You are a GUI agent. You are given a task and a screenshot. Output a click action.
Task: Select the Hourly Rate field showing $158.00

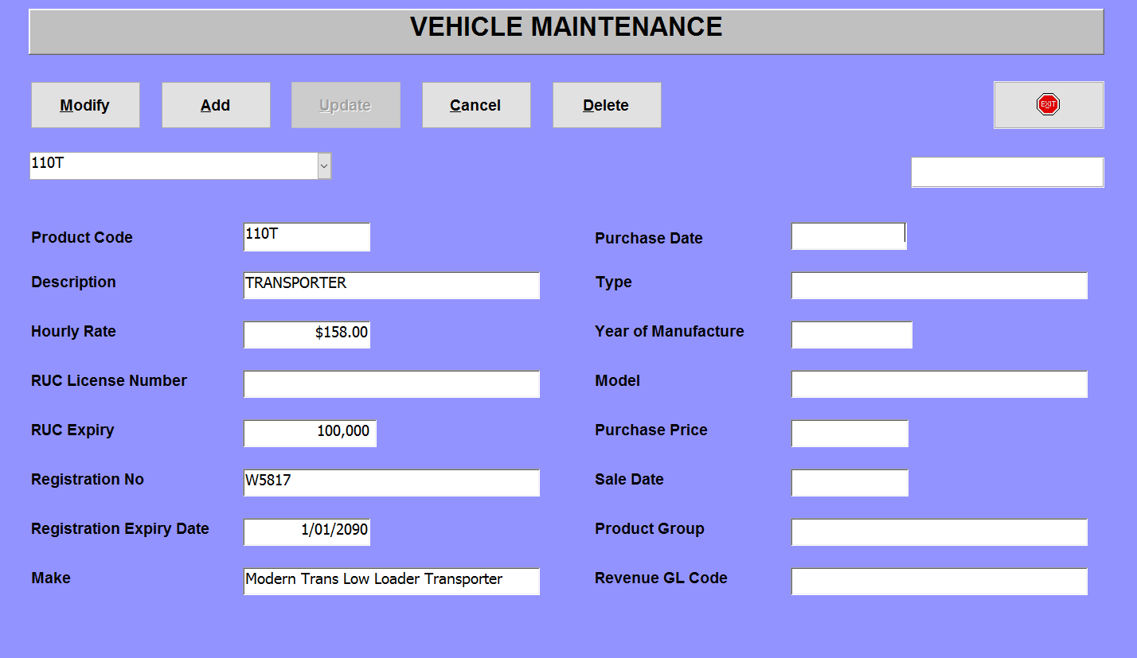click(x=306, y=334)
